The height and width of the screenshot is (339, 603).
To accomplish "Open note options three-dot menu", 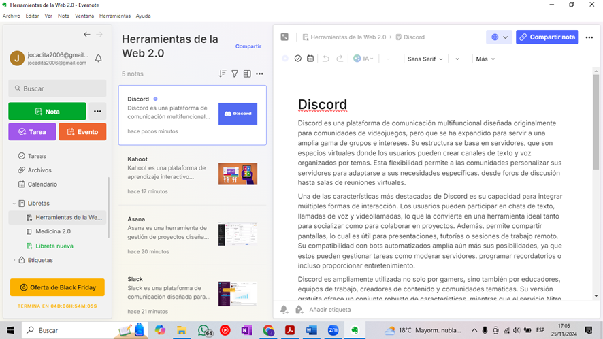I will point(589,37).
